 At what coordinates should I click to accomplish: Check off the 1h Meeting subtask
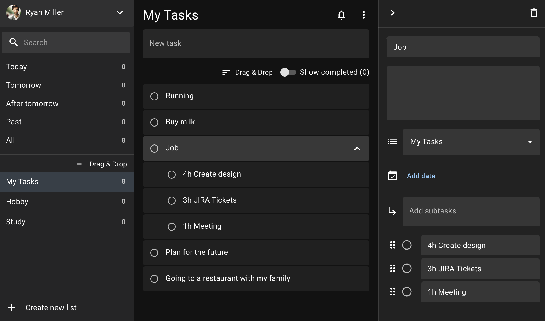407,292
